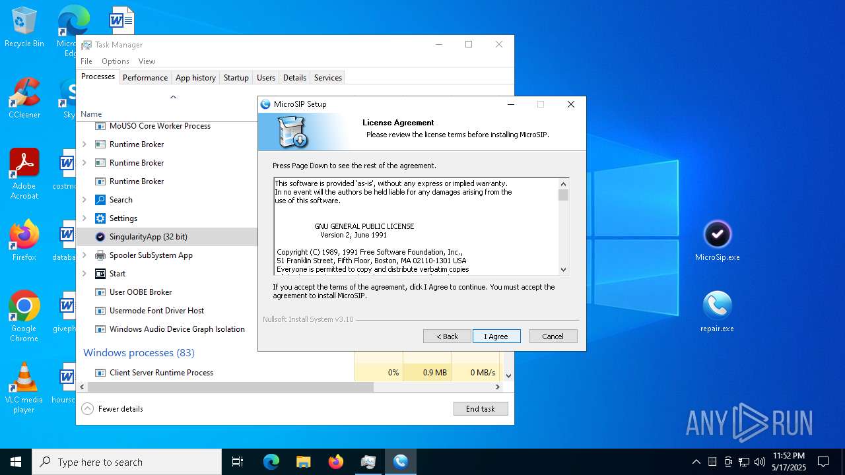The width and height of the screenshot is (845, 475).
Task: Click the Task Manager taskbar icon
Action: coord(368,462)
